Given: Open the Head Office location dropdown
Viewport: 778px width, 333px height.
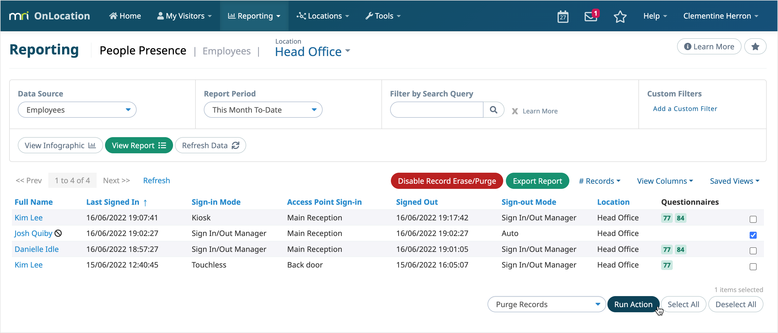Looking at the screenshot, I should click(312, 51).
